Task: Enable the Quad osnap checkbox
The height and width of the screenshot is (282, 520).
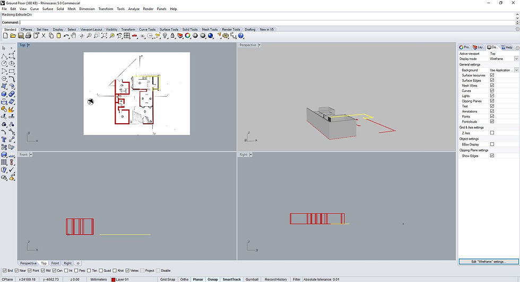Action: tap(101, 270)
